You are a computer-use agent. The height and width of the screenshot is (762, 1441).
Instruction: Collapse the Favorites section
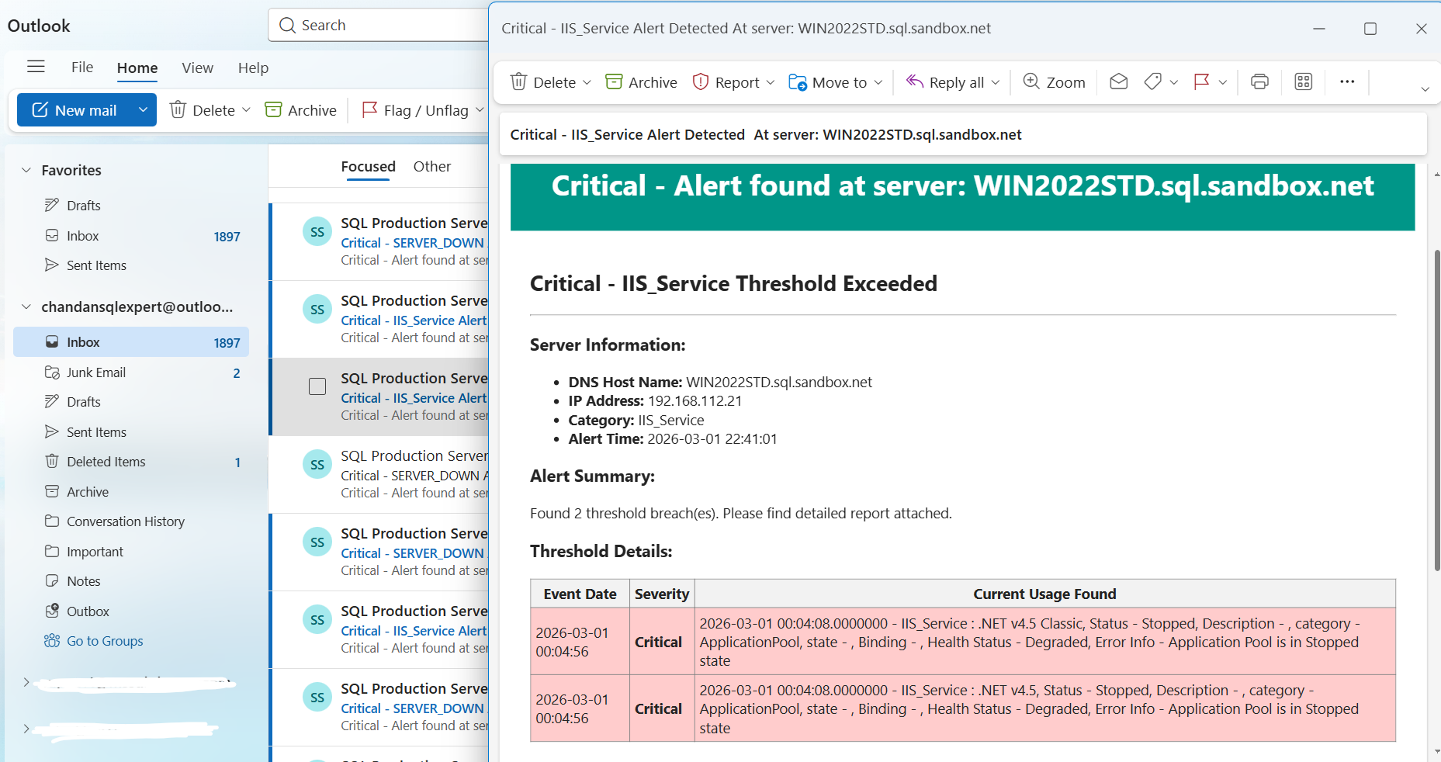[26, 170]
